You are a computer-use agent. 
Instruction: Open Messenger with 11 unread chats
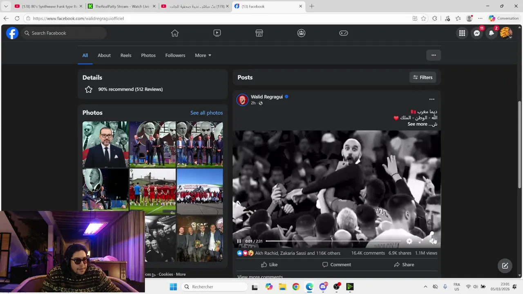[477, 33]
